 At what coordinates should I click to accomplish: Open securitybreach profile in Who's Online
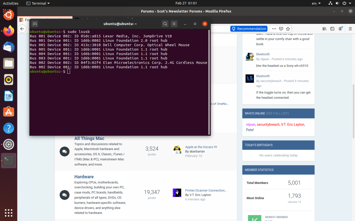268,125
